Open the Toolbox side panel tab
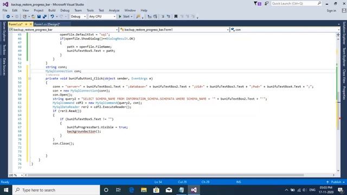Screen dimensions: 347x195 point(4,49)
